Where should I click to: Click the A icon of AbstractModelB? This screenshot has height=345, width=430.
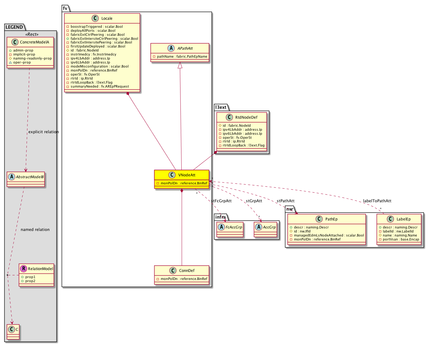(x=12, y=177)
